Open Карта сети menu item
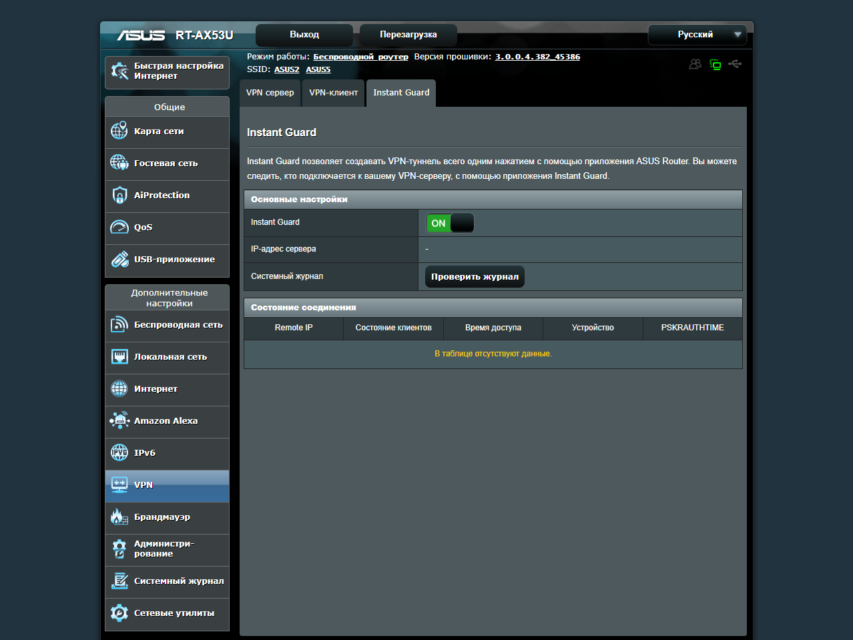The image size is (853, 640). click(167, 131)
